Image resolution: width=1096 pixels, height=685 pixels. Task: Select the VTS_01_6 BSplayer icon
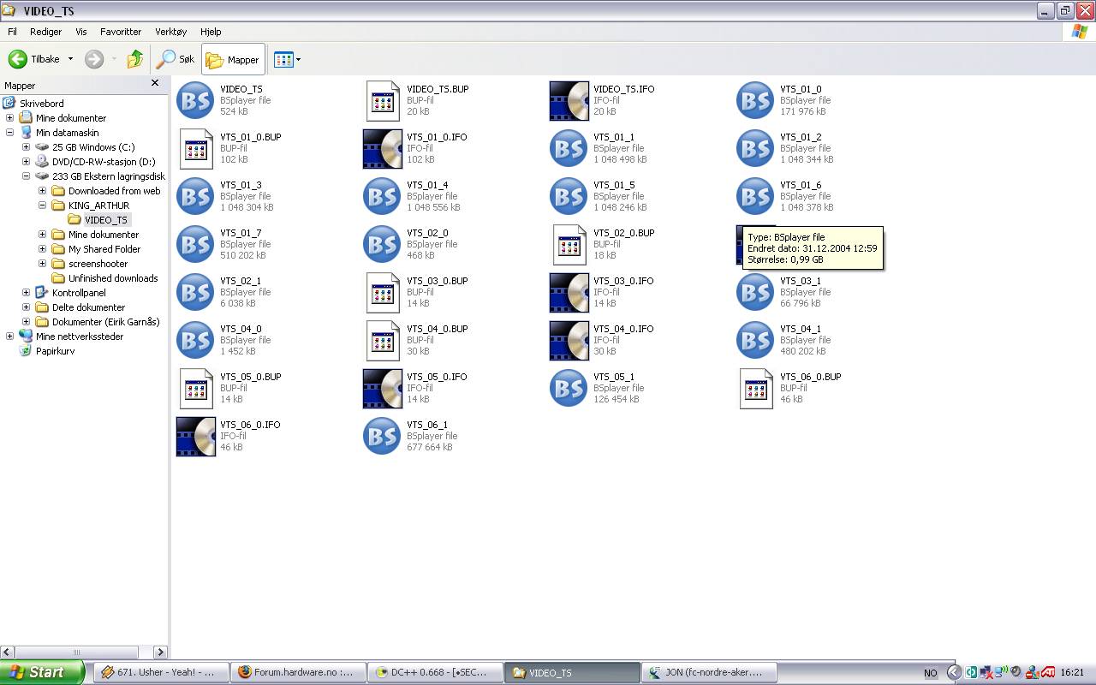pyautogui.click(x=755, y=197)
